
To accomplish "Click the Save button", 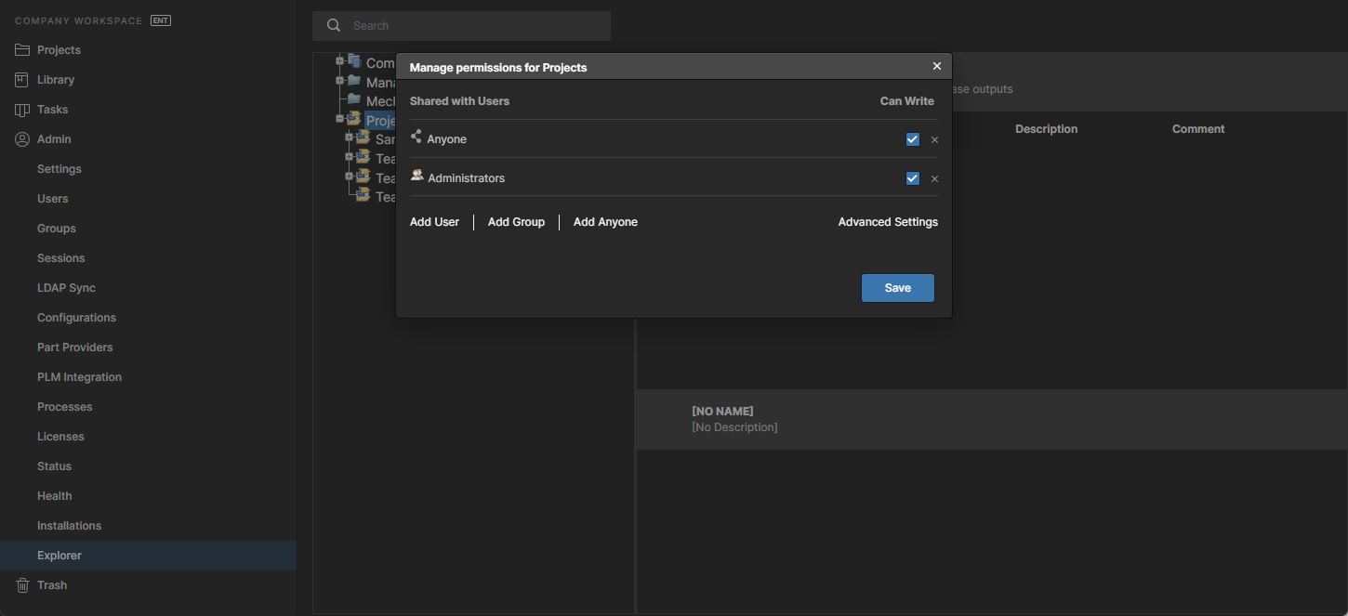I will point(897,288).
